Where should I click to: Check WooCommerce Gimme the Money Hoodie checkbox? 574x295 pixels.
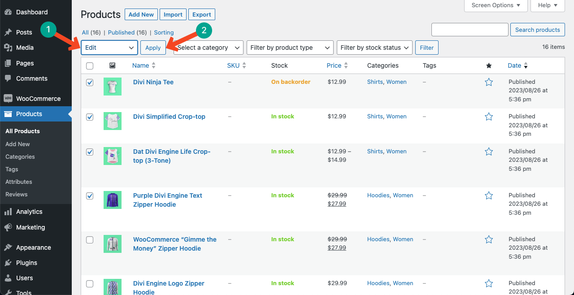pyautogui.click(x=90, y=240)
